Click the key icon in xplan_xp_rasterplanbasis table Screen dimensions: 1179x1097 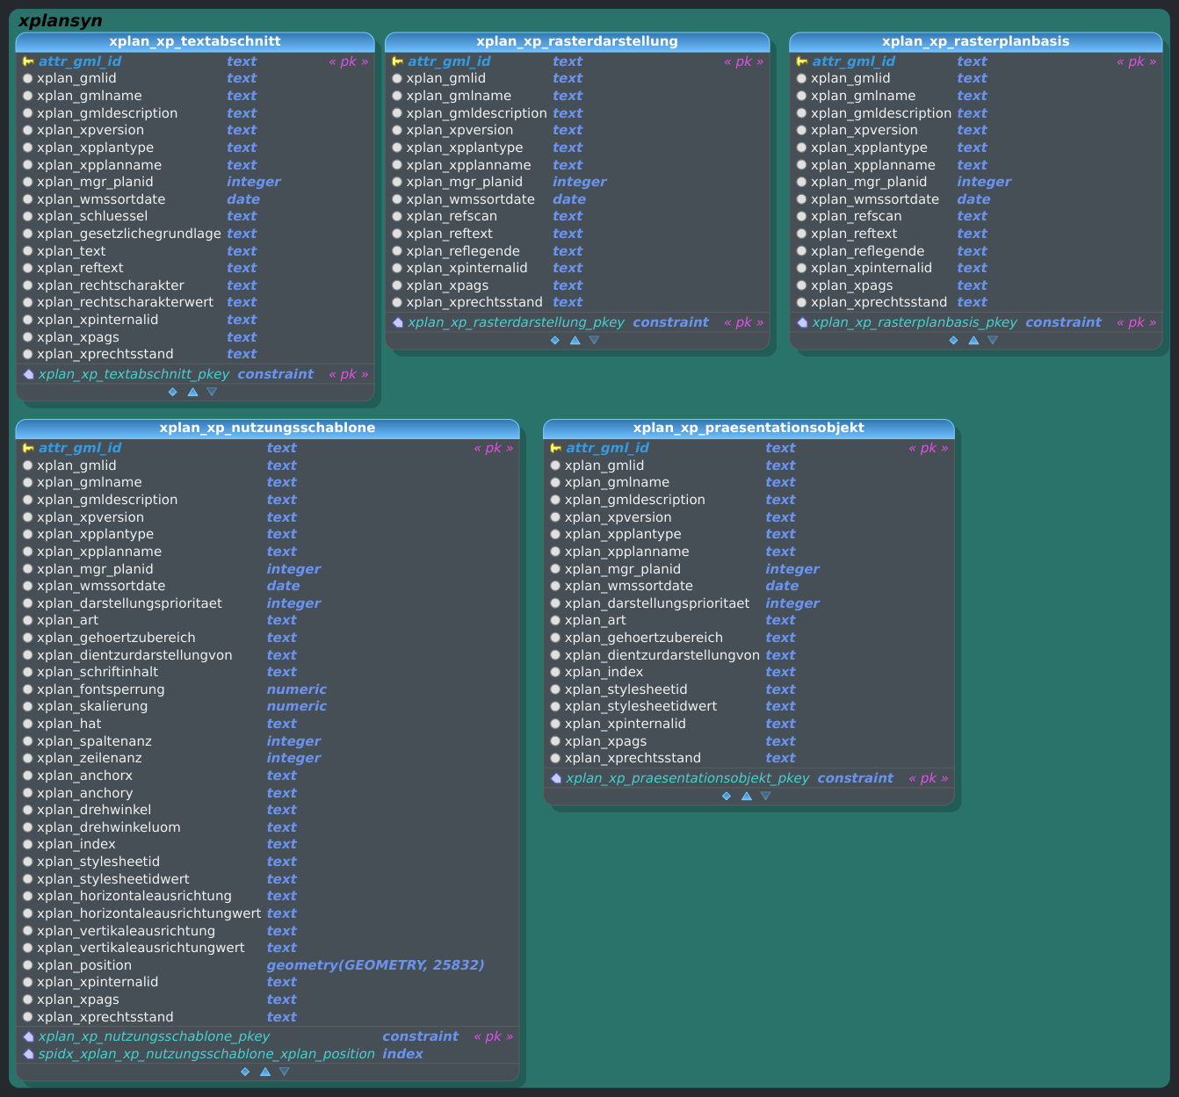(x=801, y=61)
